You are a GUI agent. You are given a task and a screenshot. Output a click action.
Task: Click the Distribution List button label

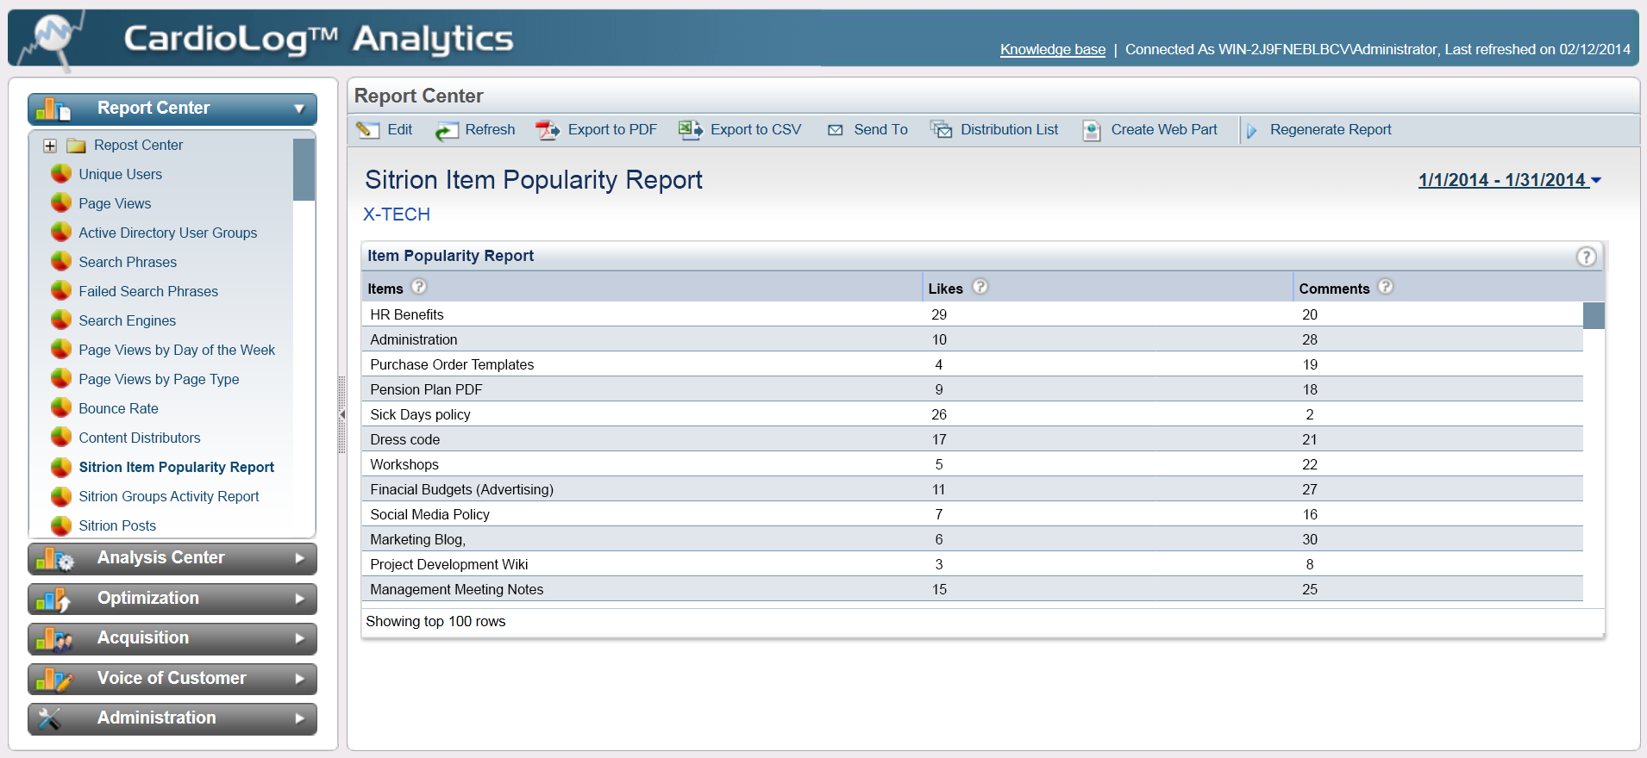1010,129
